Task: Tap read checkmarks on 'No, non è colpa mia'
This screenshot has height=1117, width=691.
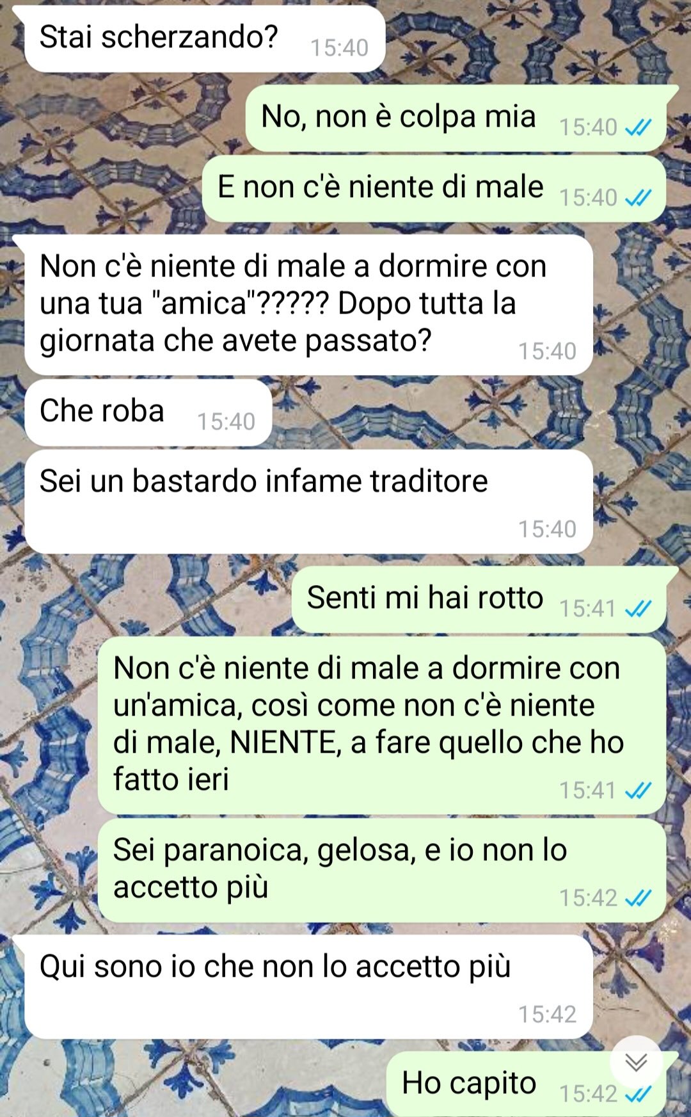Action: pyautogui.click(x=638, y=128)
